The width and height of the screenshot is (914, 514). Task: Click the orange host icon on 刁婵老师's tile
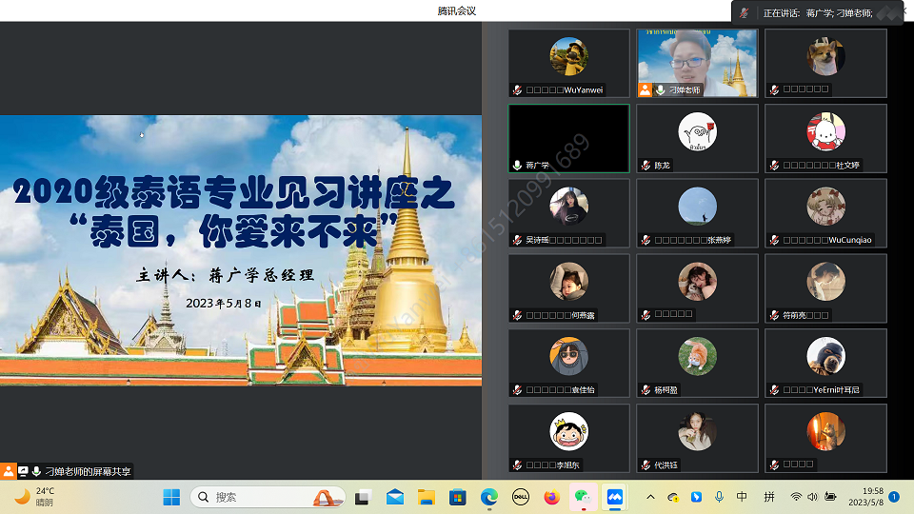(646, 89)
